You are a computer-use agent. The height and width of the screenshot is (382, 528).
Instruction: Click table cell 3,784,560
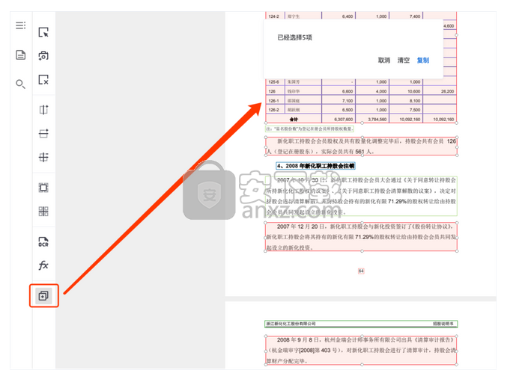(377, 120)
